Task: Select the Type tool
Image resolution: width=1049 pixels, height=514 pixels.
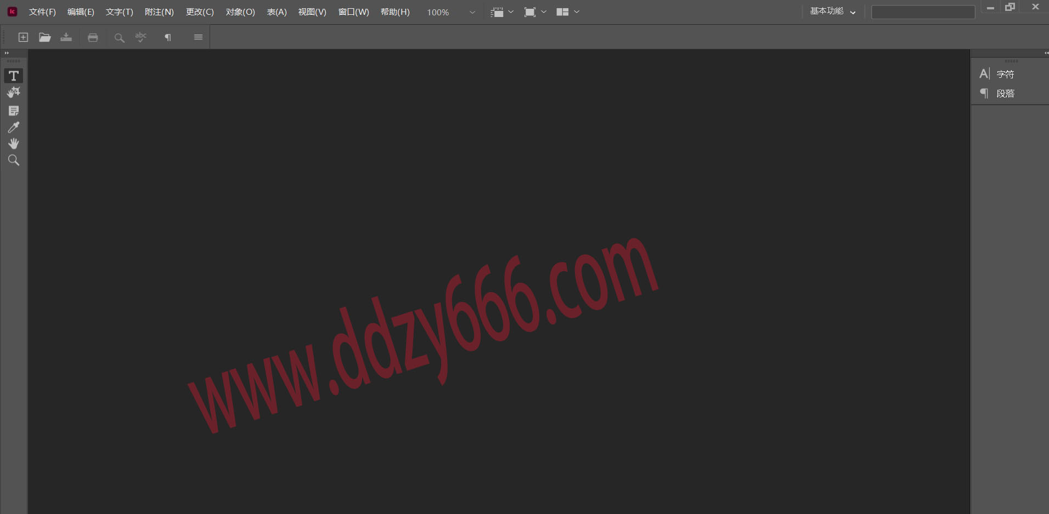Action: [x=14, y=76]
